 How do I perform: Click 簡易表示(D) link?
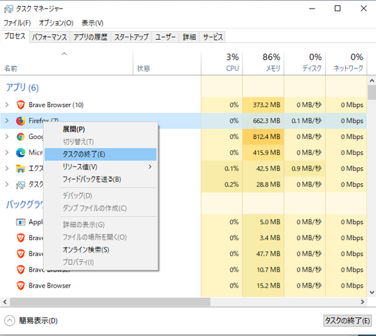pyautogui.click(x=38, y=321)
